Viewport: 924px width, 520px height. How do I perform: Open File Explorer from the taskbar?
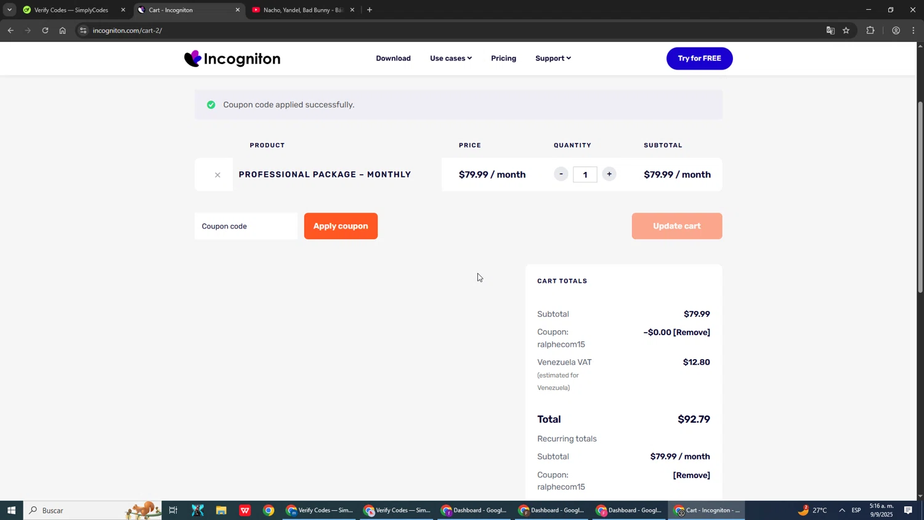pos(221,510)
